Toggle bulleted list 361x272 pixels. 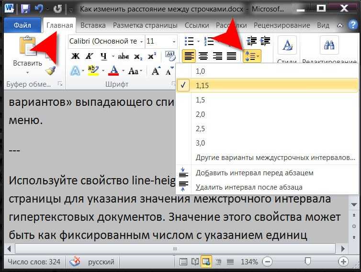pyautogui.click(x=189, y=42)
